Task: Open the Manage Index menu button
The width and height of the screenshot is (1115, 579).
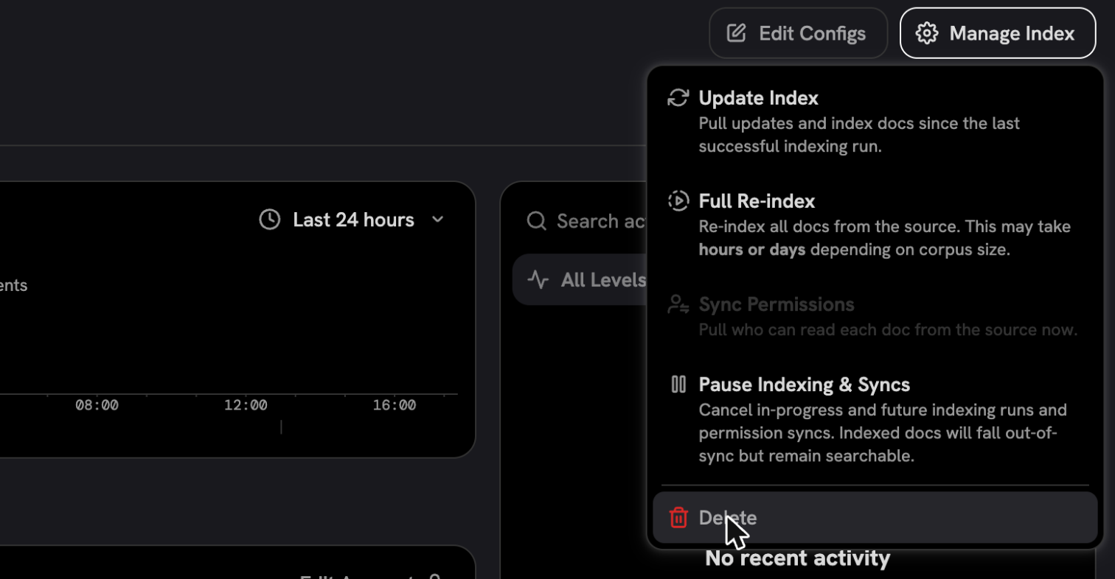Action: [x=998, y=33]
